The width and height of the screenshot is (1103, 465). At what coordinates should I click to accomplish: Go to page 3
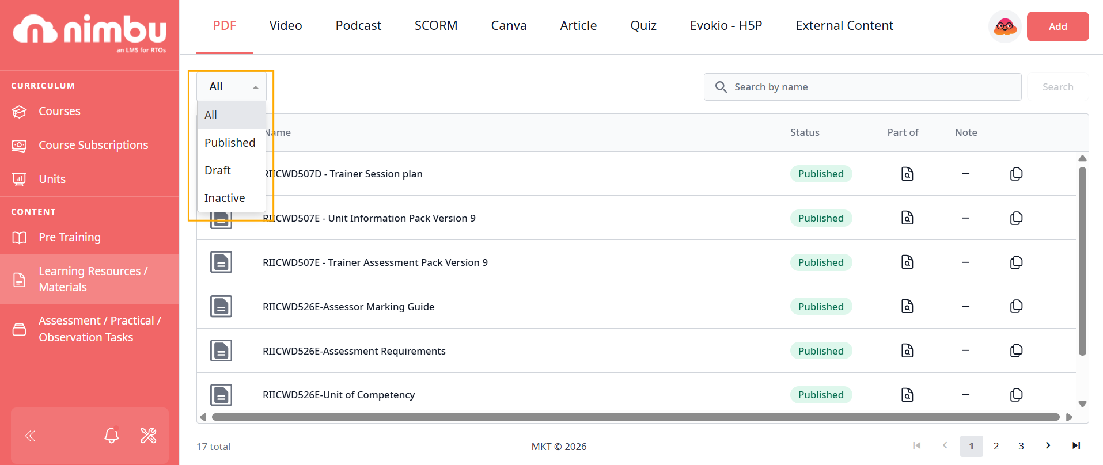1021,446
